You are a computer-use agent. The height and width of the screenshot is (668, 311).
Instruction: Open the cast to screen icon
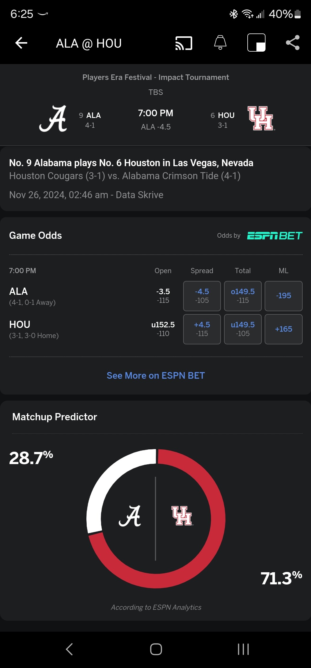pyautogui.click(x=184, y=43)
